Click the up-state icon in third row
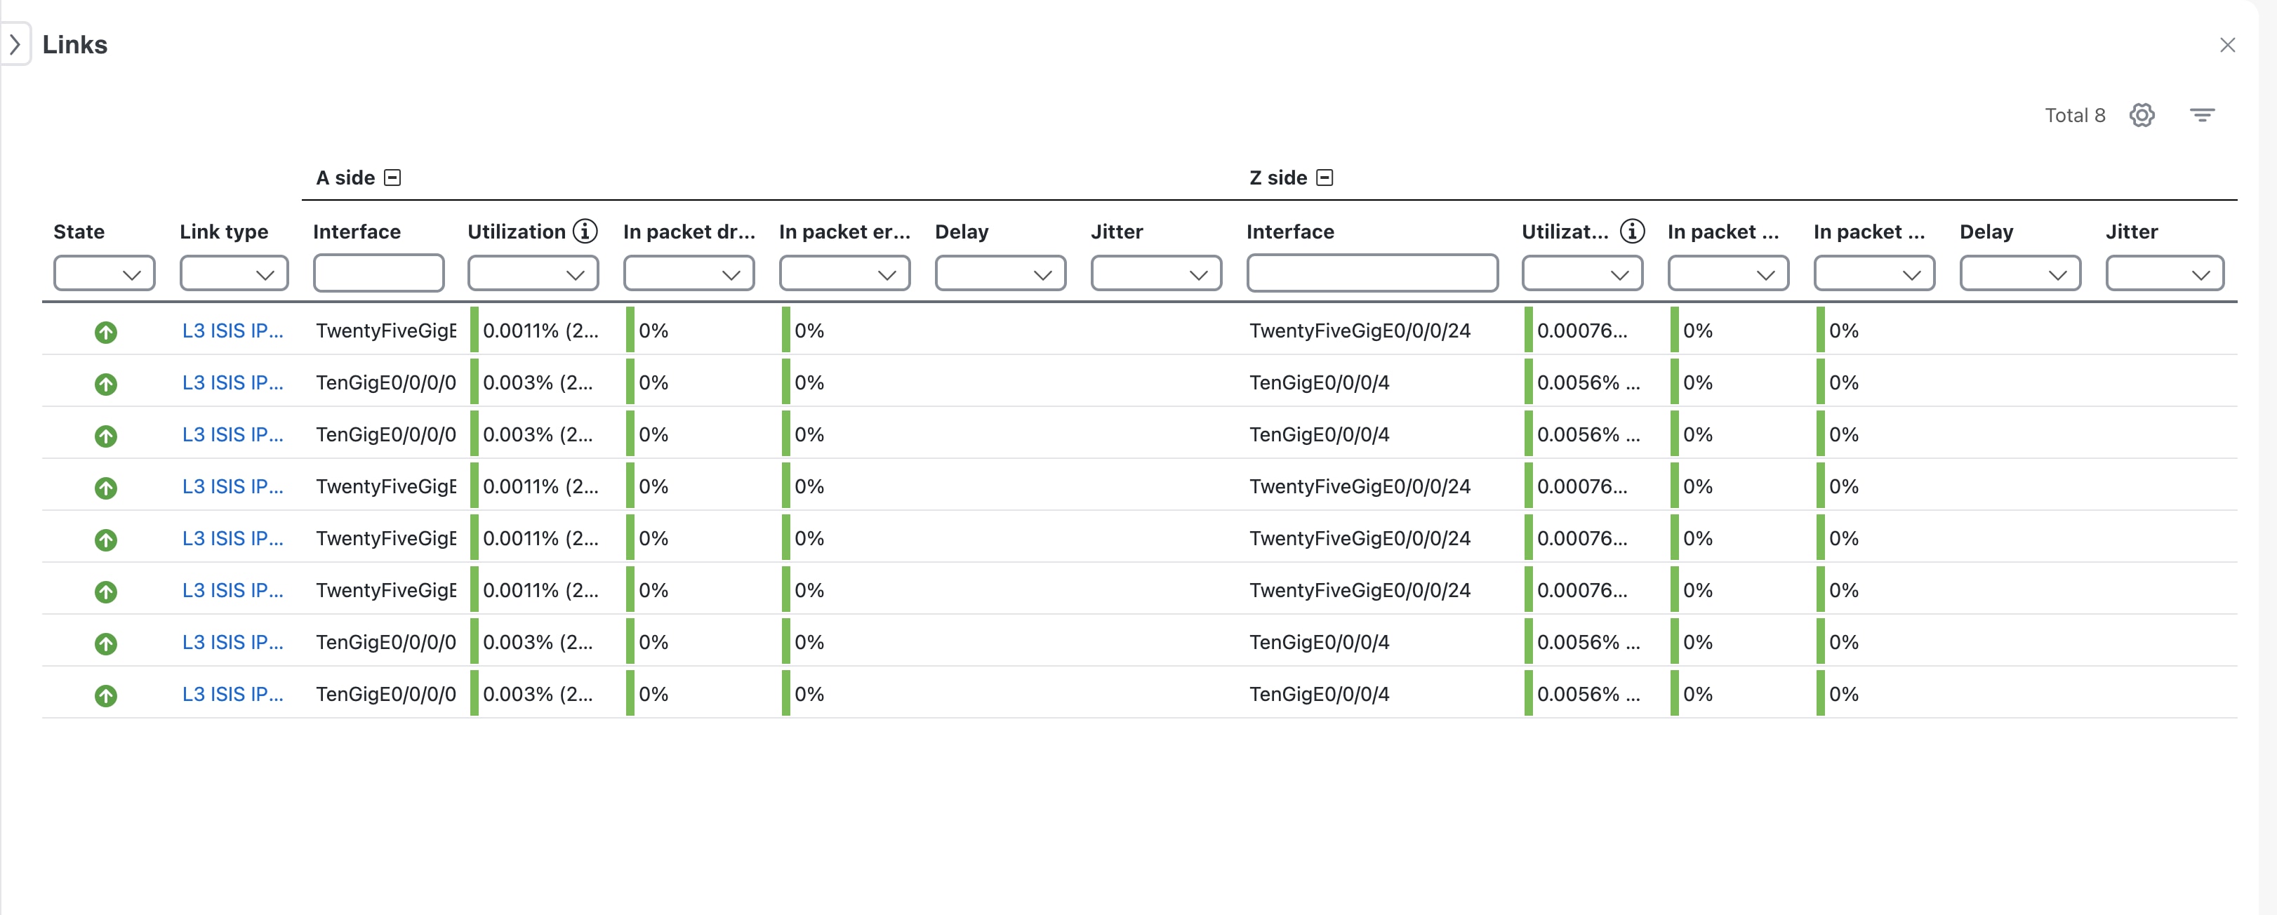Image resolution: width=2277 pixels, height=915 pixels. coord(106,436)
